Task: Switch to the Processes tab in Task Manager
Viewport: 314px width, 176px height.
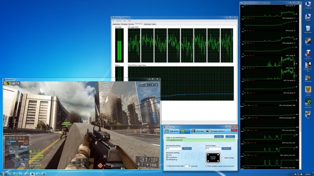Action: click(x=124, y=24)
